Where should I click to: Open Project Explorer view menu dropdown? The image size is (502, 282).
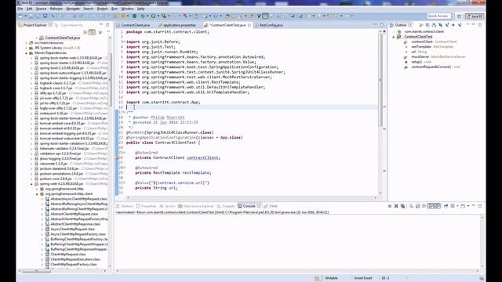[x=108, y=32]
